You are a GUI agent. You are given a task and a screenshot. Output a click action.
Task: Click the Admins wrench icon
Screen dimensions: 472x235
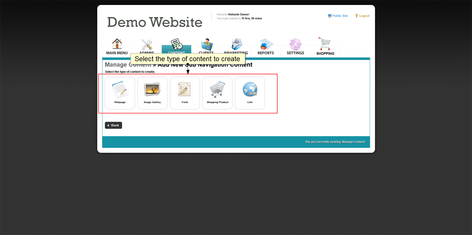click(x=147, y=44)
